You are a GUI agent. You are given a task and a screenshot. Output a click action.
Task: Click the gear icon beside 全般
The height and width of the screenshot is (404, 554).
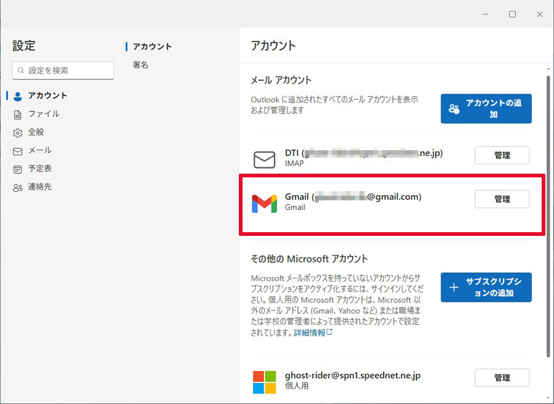click(x=17, y=133)
